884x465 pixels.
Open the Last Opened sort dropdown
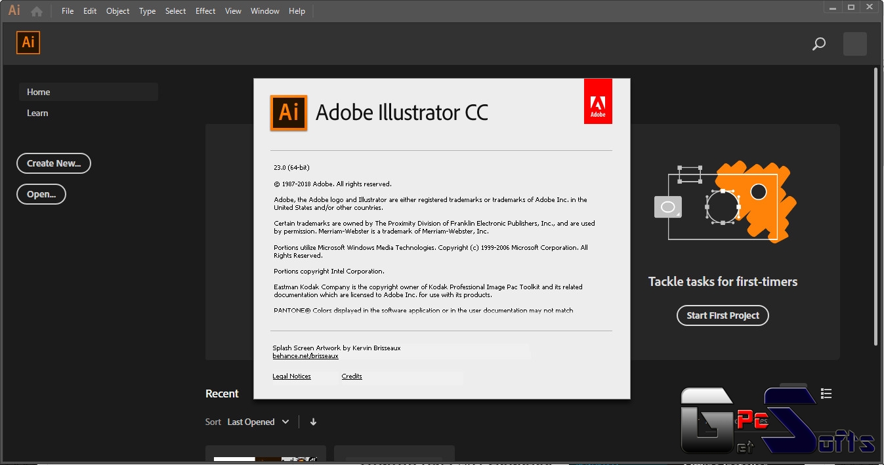(x=258, y=422)
